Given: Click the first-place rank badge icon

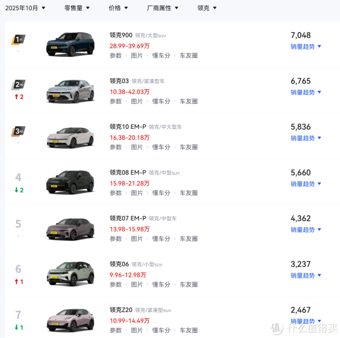Looking at the screenshot, I should click(x=19, y=39).
